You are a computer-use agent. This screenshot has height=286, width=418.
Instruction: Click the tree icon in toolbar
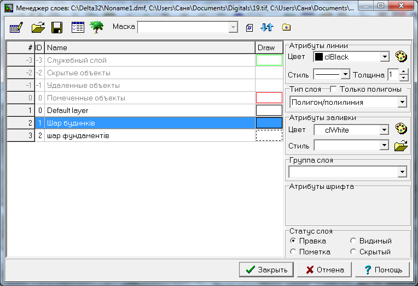(x=96, y=27)
